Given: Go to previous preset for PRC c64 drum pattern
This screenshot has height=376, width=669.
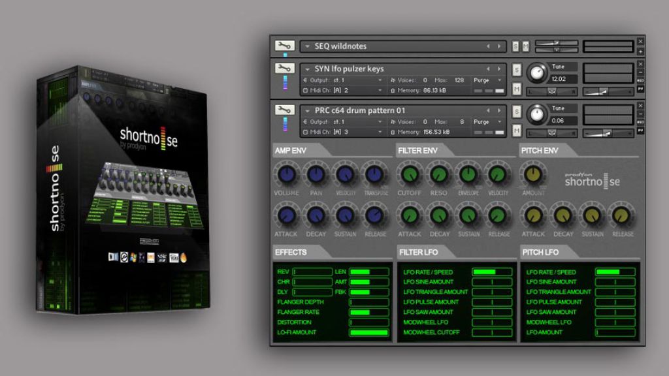Looking at the screenshot, I should tap(489, 110).
